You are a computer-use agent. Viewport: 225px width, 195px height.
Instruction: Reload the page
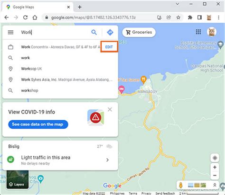coord(25,18)
